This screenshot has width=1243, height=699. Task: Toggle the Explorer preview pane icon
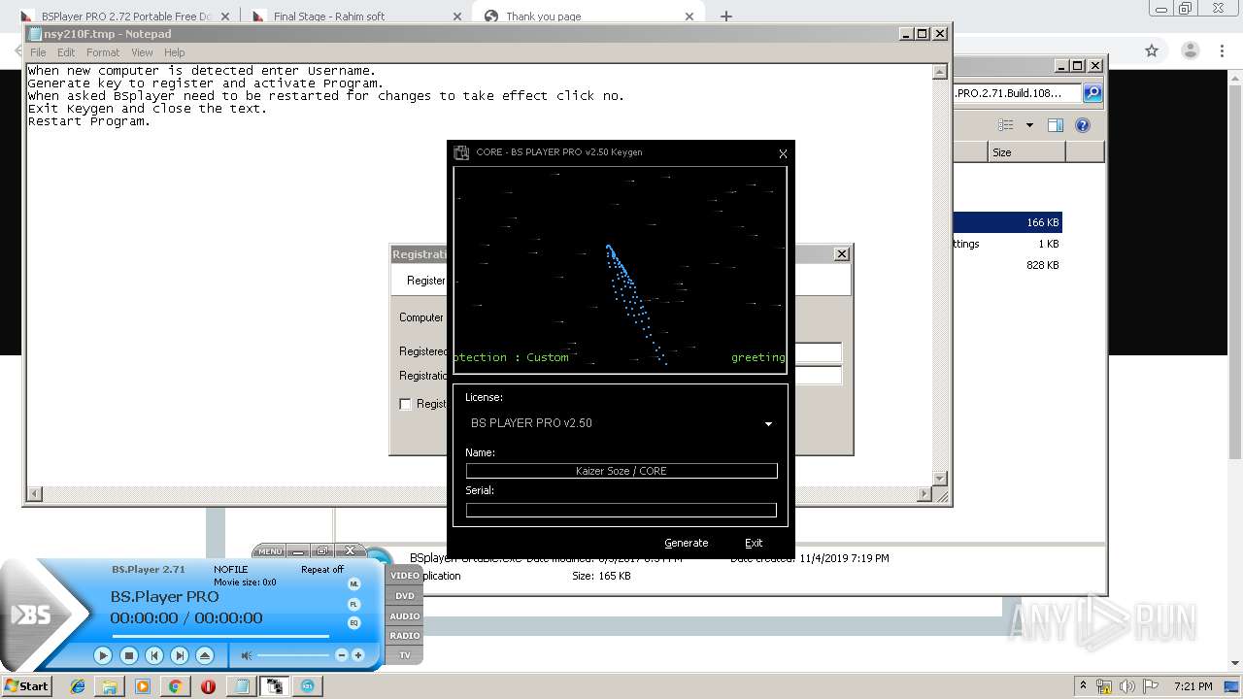tap(1056, 125)
